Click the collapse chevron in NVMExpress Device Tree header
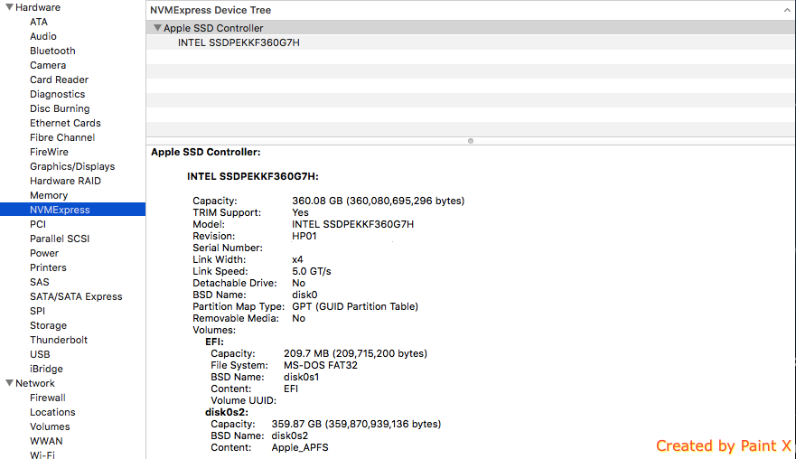The image size is (796, 459). click(x=787, y=10)
